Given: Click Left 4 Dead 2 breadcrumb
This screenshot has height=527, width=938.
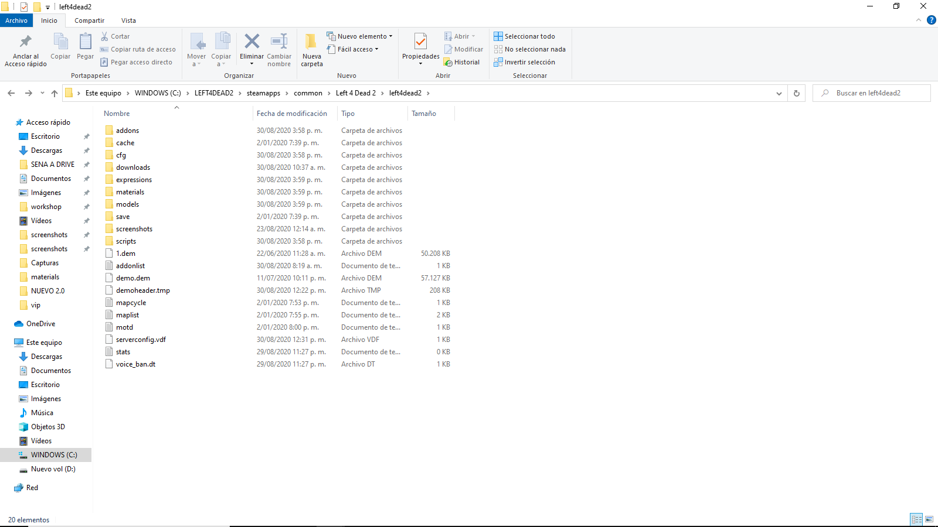Looking at the screenshot, I should 356,93.
